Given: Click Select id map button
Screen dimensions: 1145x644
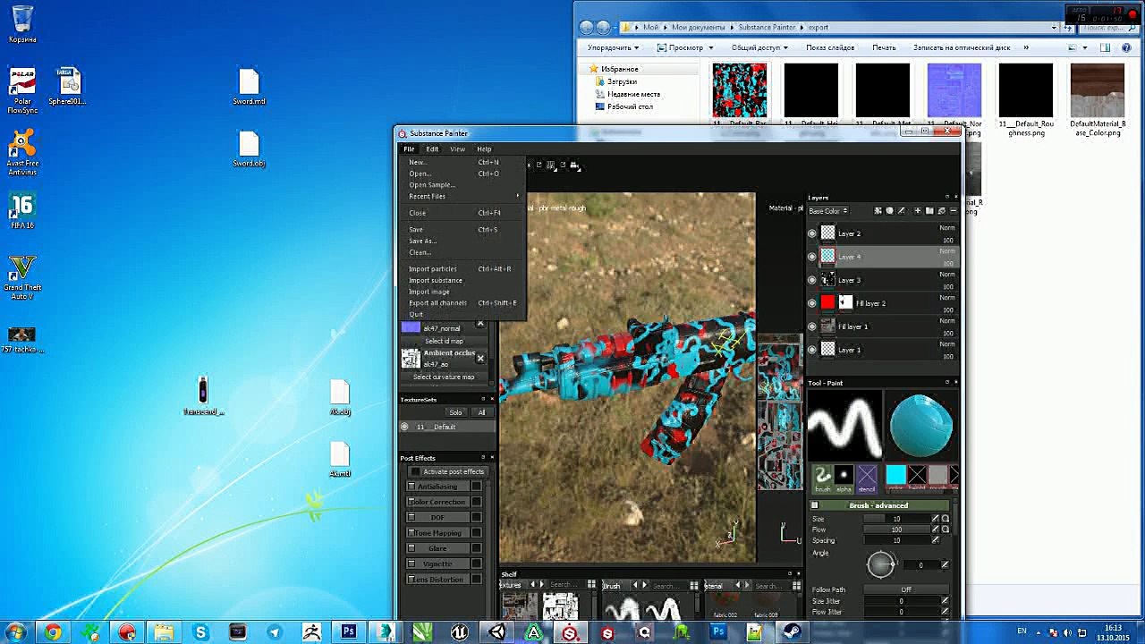Looking at the screenshot, I should point(445,342).
